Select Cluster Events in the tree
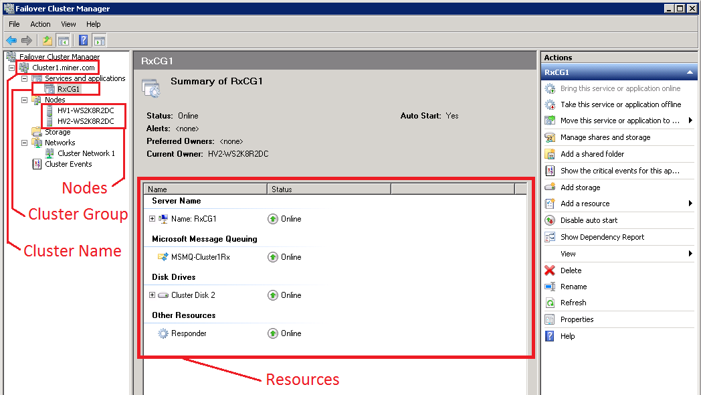This screenshot has width=701, height=395. point(68,164)
